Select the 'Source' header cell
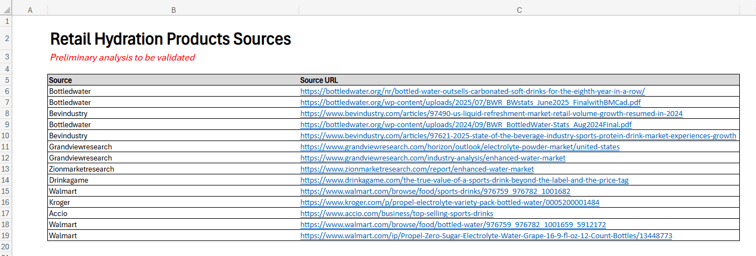The height and width of the screenshot is (256, 756). (x=173, y=80)
